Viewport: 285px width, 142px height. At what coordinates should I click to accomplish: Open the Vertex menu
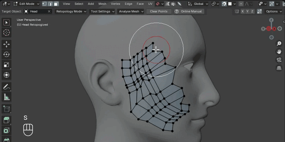coord(115,4)
